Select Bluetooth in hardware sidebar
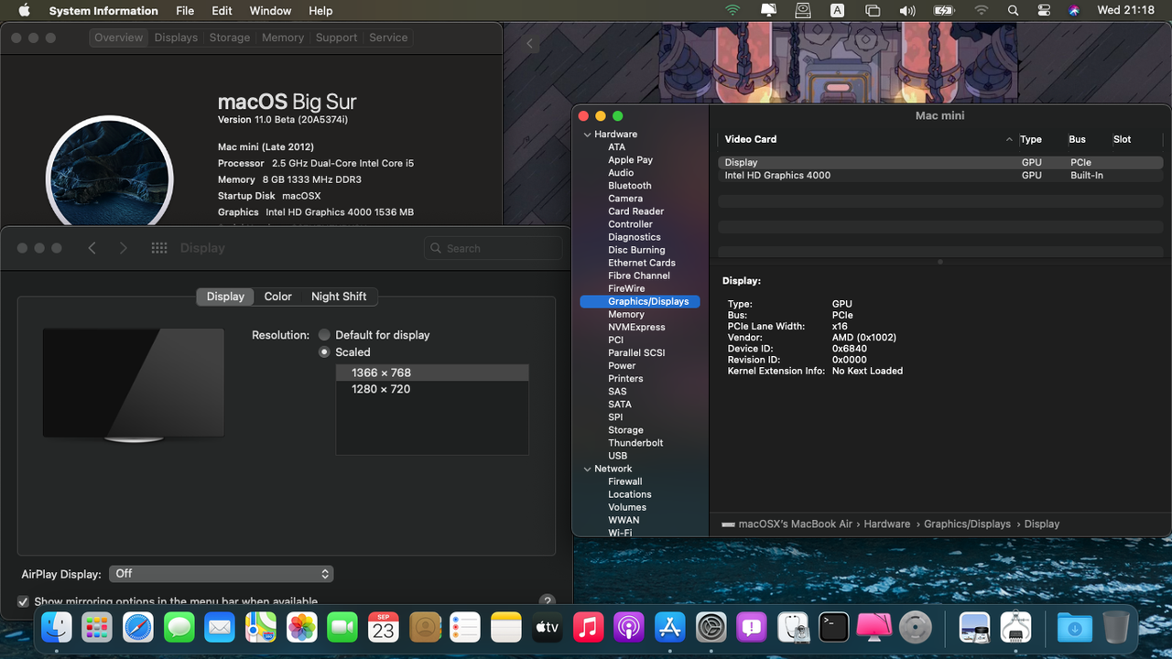 coord(630,186)
